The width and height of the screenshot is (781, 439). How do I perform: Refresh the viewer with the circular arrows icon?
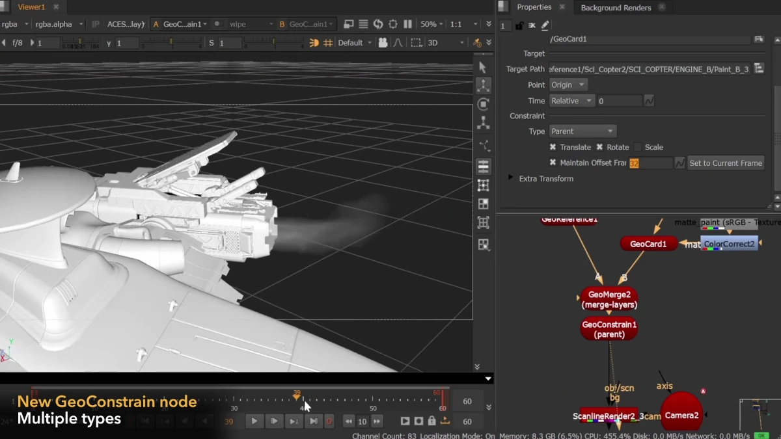378,24
